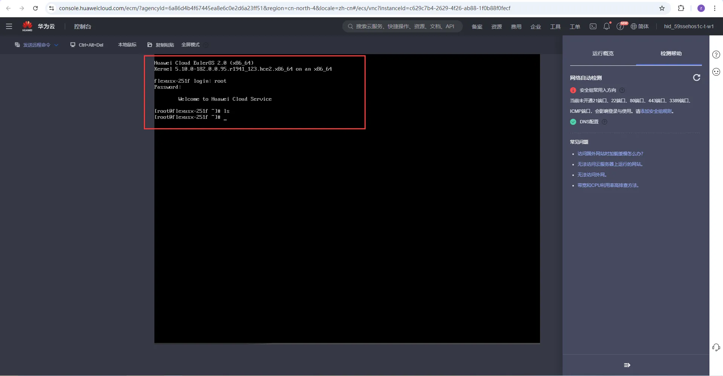Image resolution: width=723 pixels, height=376 pixels.
Task: Open FAQ 无法访问外网
Action: click(x=592, y=175)
